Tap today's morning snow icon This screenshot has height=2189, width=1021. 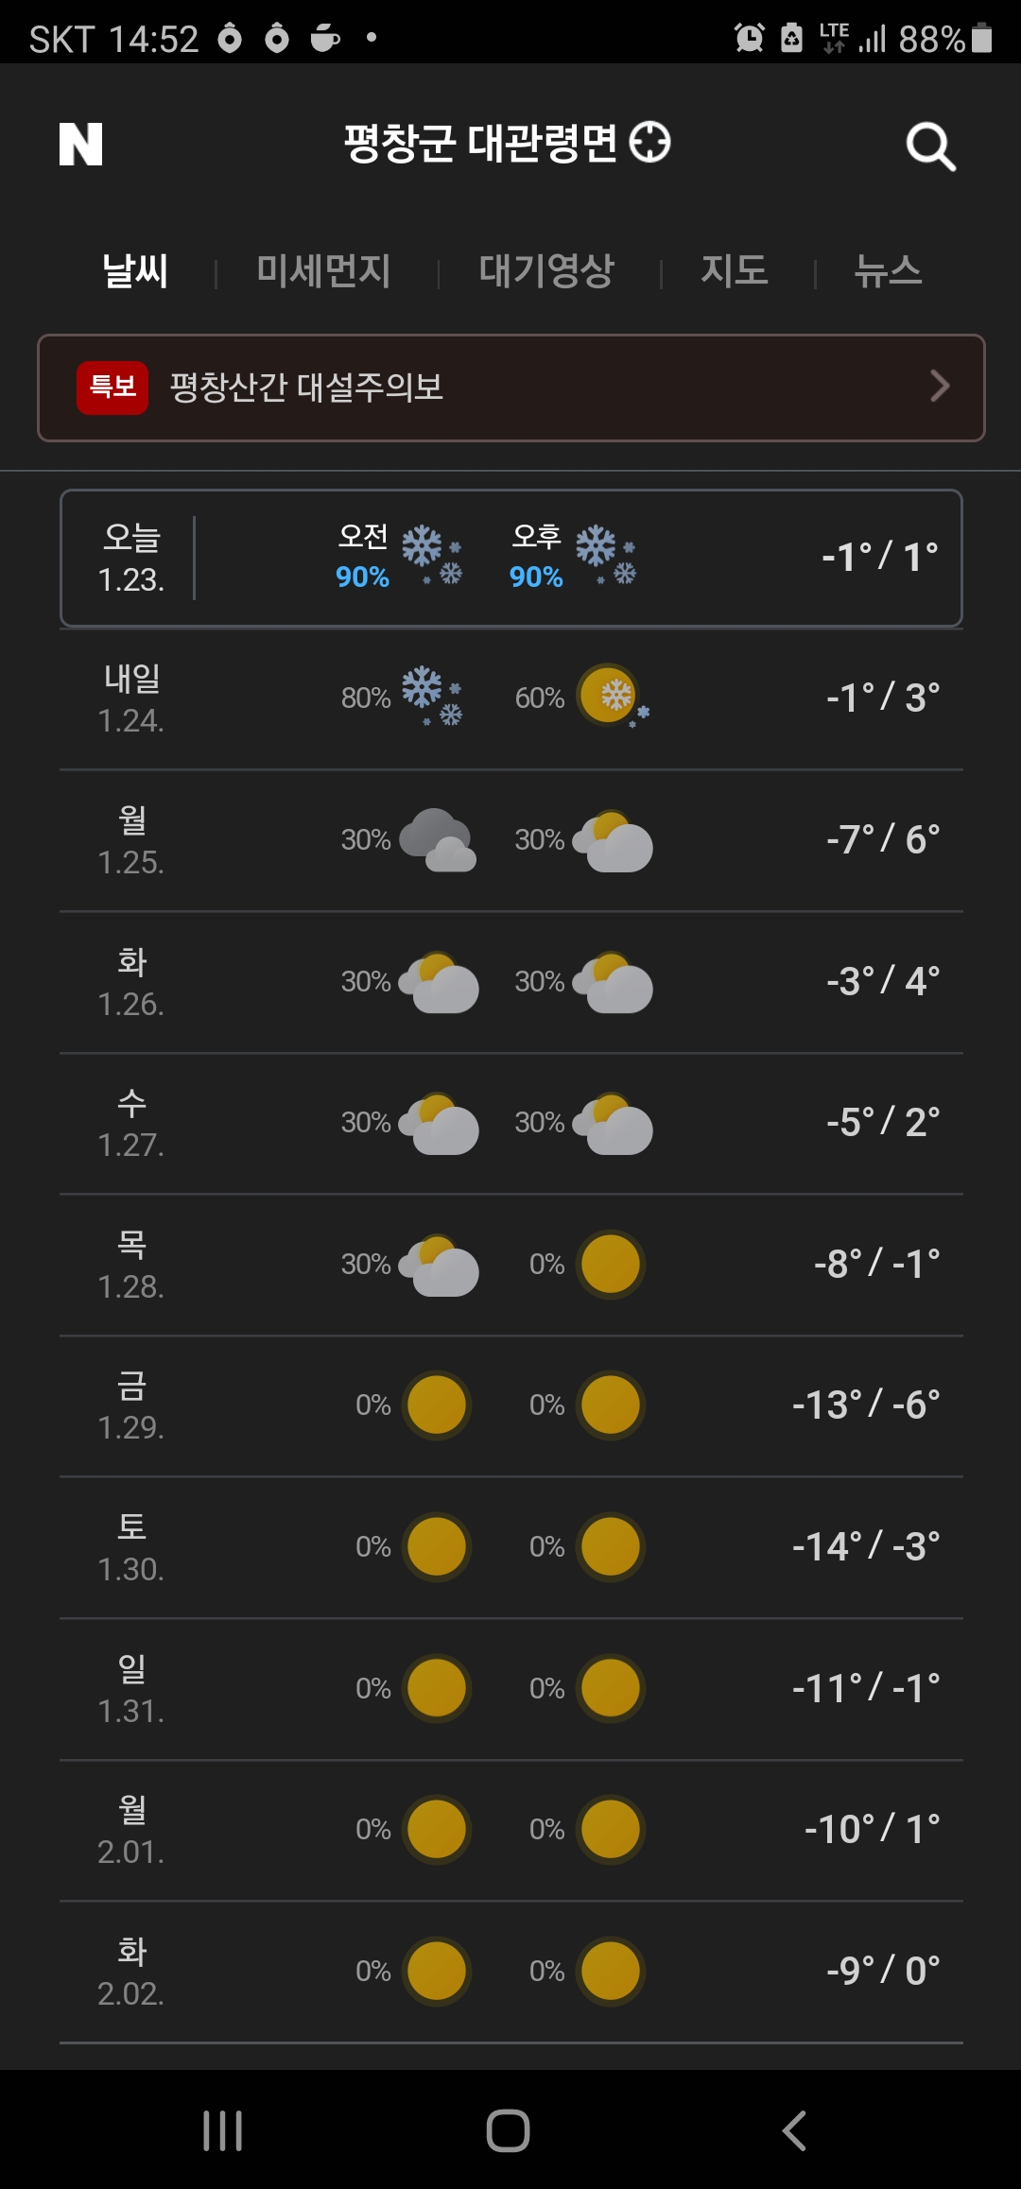coord(432,556)
